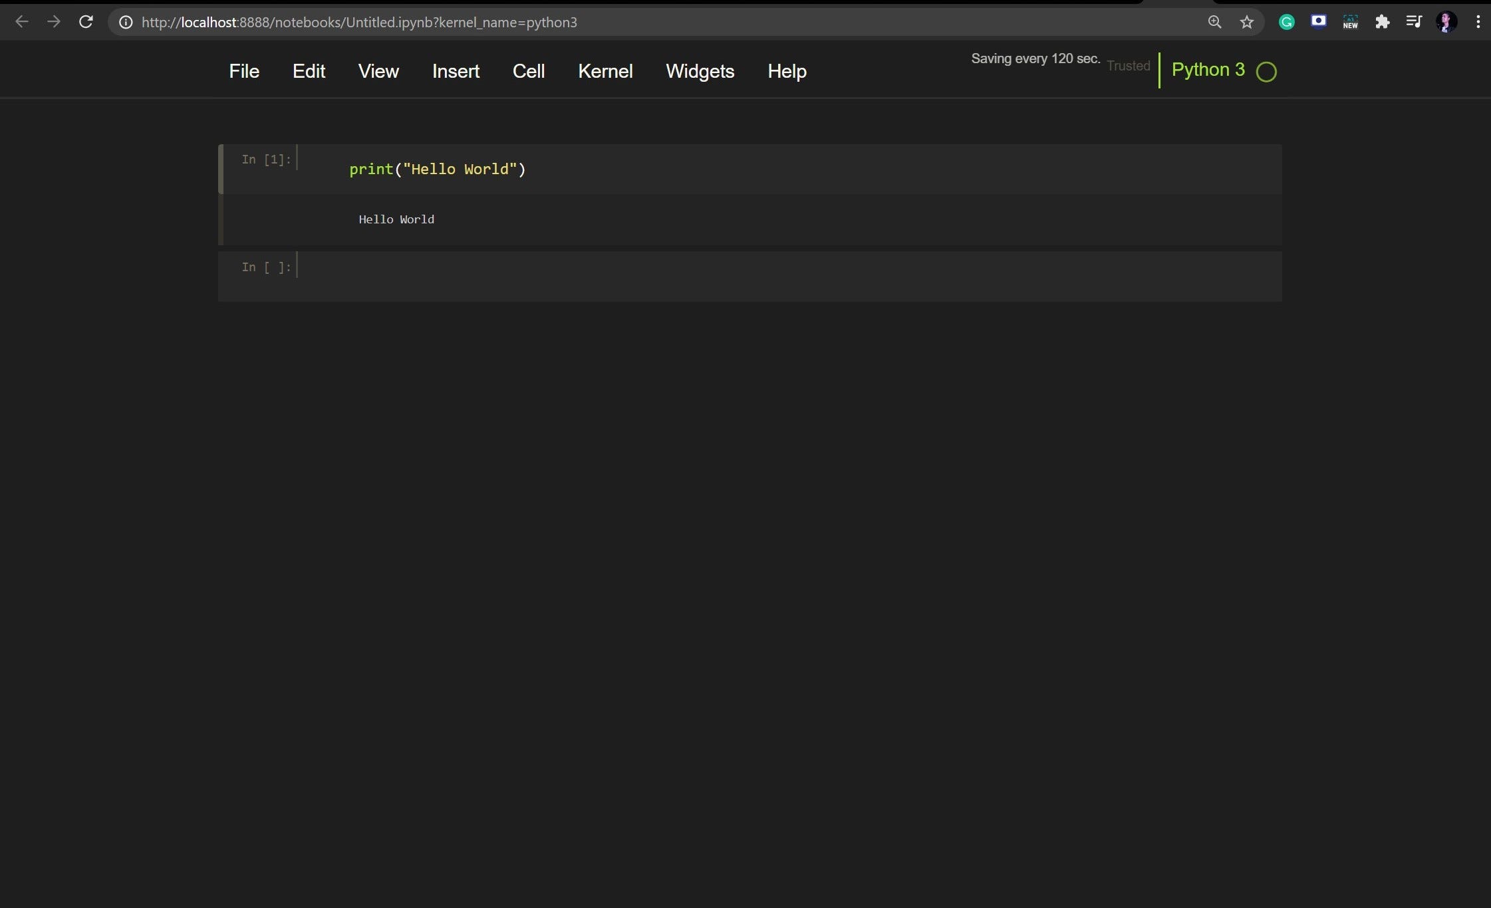Open the Kernel menu
This screenshot has height=908, width=1491.
[x=606, y=71]
